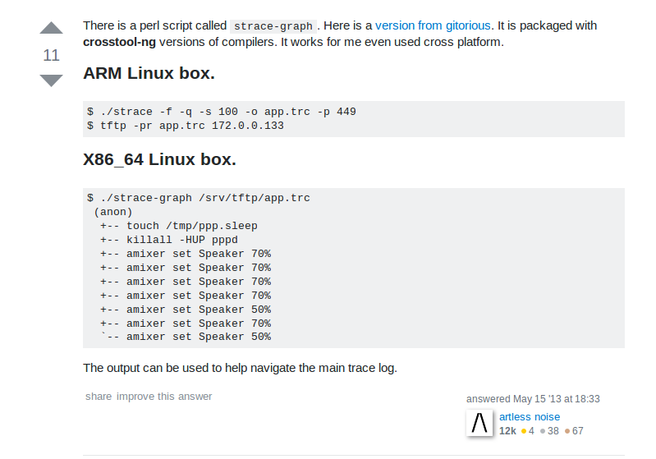Click the bronze badge dot
Image resolution: width=656 pixels, height=459 pixels.
coord(567,431)
